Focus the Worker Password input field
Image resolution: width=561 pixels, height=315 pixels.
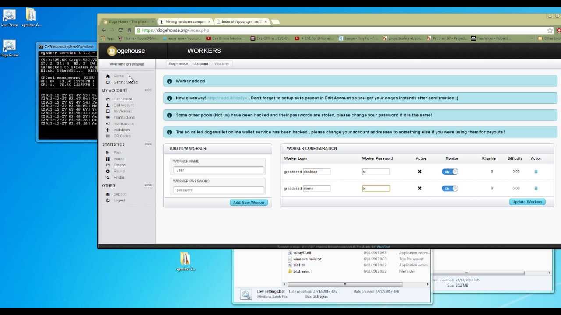218,190
